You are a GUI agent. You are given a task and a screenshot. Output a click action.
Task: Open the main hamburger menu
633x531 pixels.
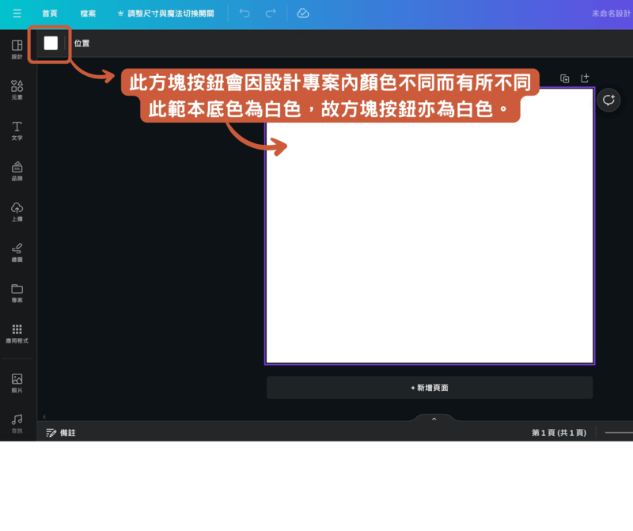(x=17, y=13)
